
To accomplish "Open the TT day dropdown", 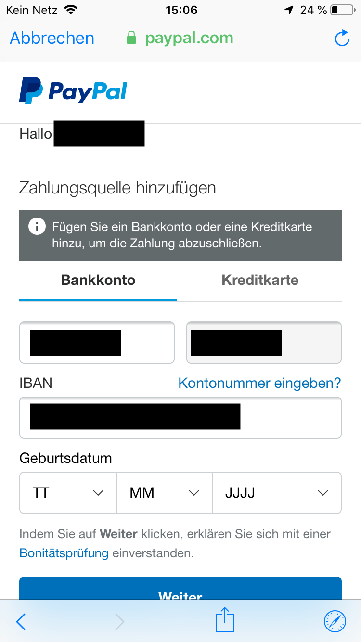I will [68, 493].
